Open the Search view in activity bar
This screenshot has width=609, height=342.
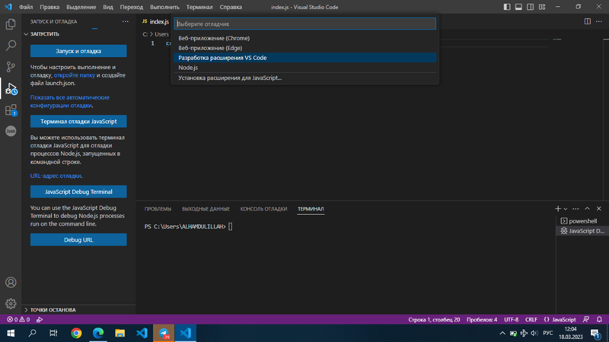pyautogui.click(x=11, y=46)
